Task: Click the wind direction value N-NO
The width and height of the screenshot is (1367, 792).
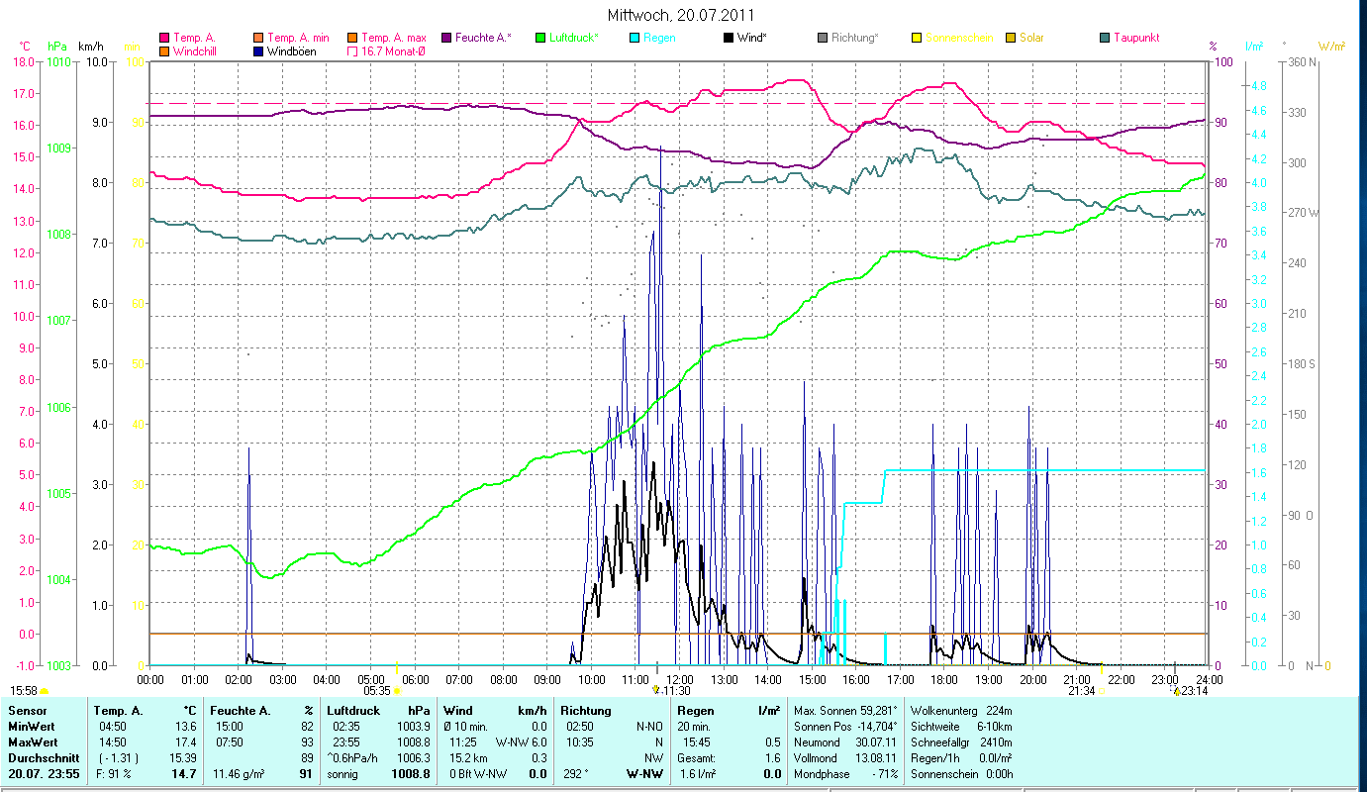Action: [x=648, y=727]
